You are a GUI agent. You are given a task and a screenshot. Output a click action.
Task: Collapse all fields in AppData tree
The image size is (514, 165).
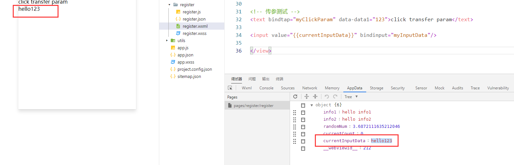pos(315,97)
